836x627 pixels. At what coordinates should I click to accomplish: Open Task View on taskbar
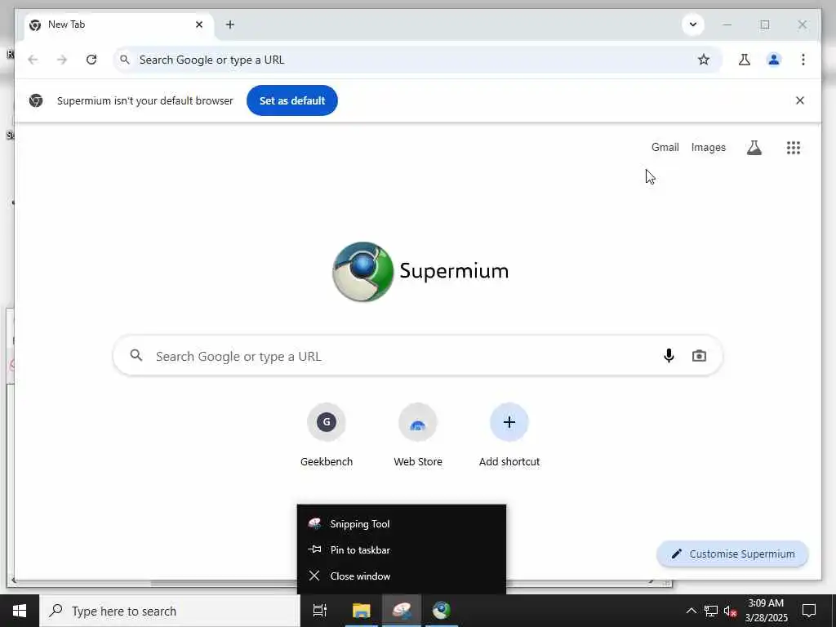coord(320,611)
